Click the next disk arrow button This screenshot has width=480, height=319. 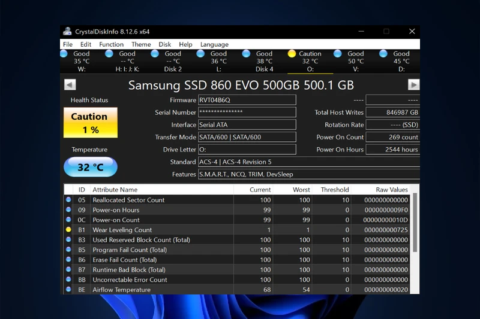click(413, 84)
